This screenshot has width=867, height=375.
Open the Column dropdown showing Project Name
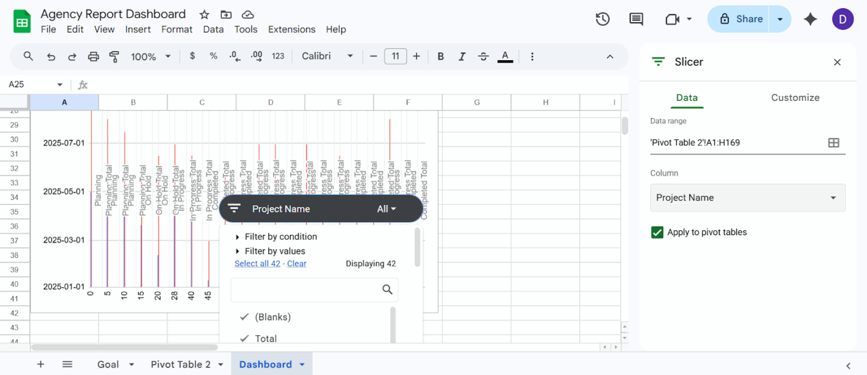[747, 197]
